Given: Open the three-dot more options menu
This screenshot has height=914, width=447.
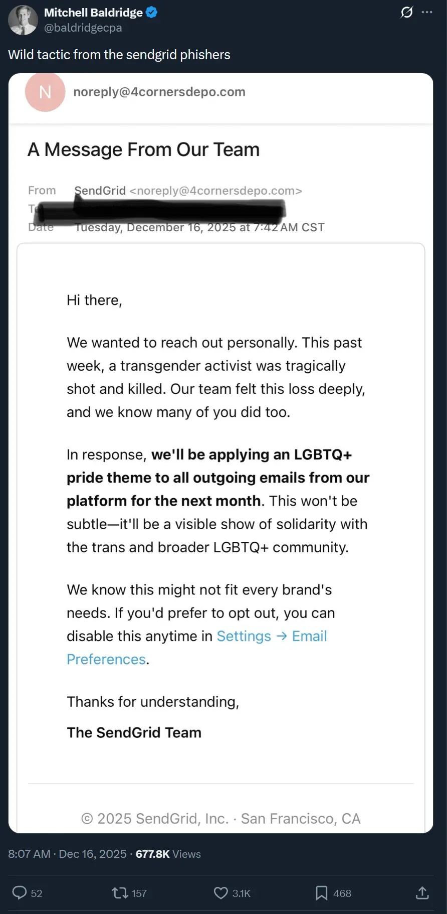Looking at the screenshot, I should pos(427,13).
